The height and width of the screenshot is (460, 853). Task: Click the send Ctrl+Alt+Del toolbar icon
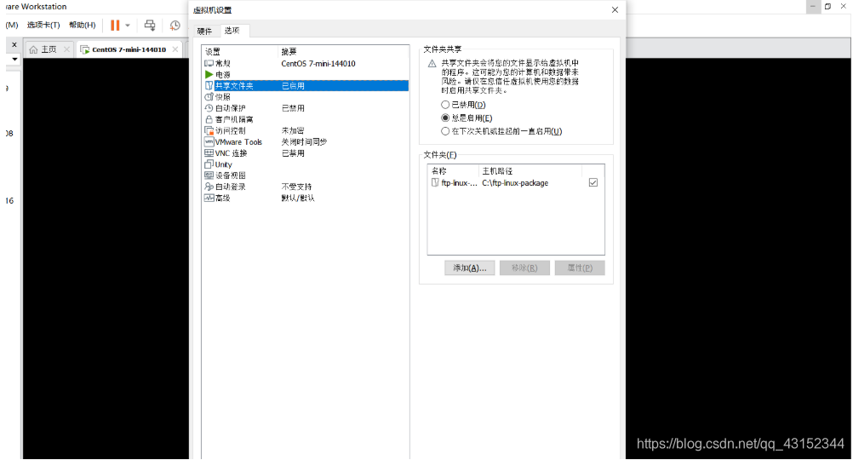[x=150, y=25]
